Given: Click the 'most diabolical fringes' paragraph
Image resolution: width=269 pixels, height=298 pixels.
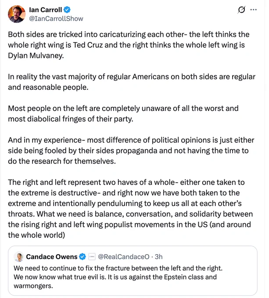Looking at the screenshot, I should tap(123, 114).
